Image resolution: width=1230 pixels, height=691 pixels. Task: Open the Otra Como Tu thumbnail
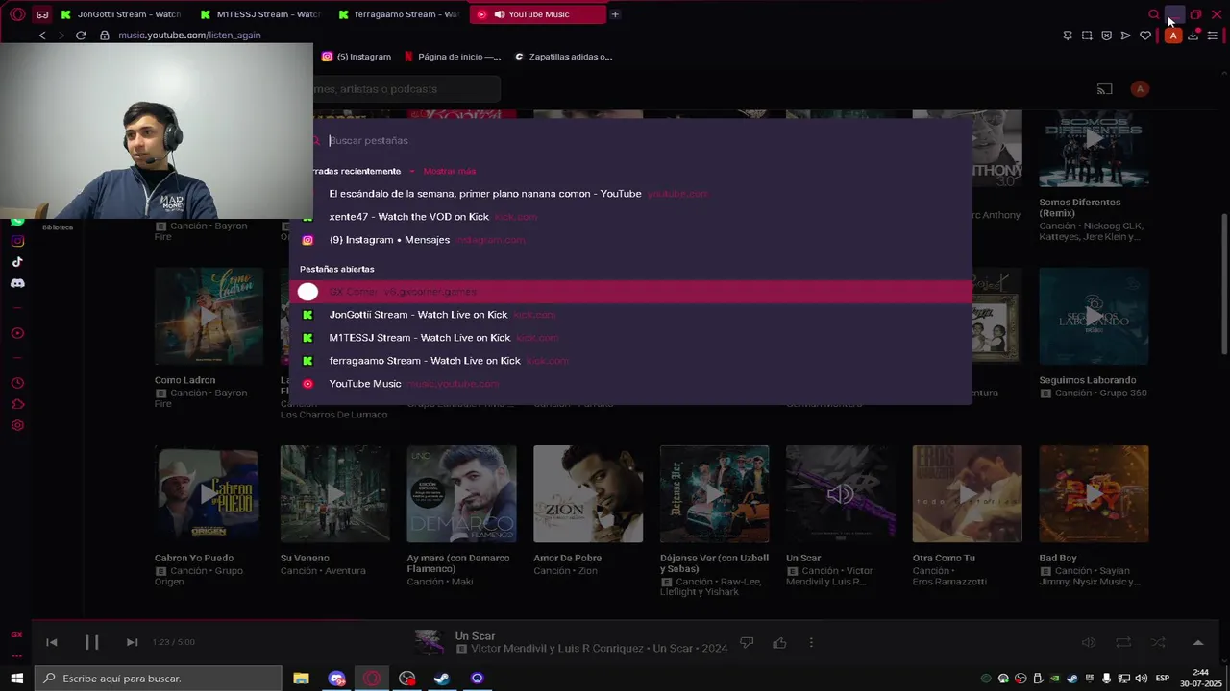coord(967,494)
